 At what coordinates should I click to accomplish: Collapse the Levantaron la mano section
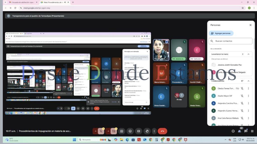point(248,54)
